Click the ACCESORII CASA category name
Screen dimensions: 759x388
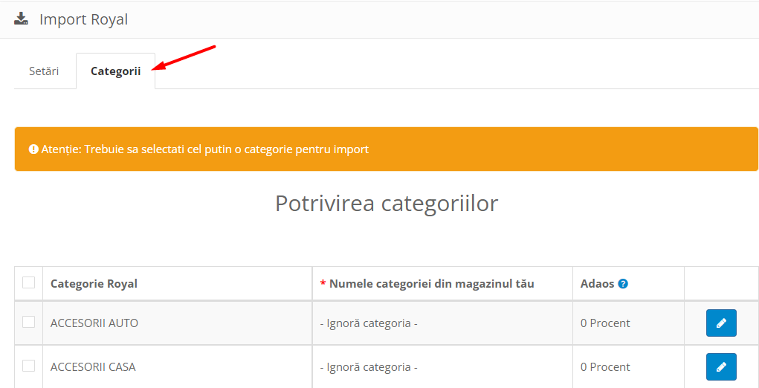tap(93, 367)
